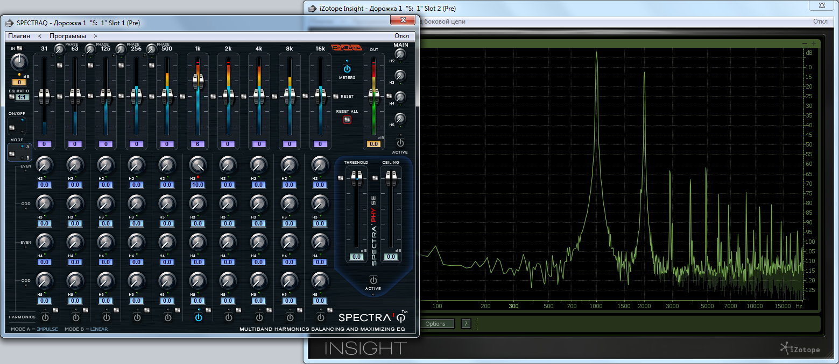This screenshot has width=839, height=364.
Task: Click the previous program arrow
Action: pos(40,36)
